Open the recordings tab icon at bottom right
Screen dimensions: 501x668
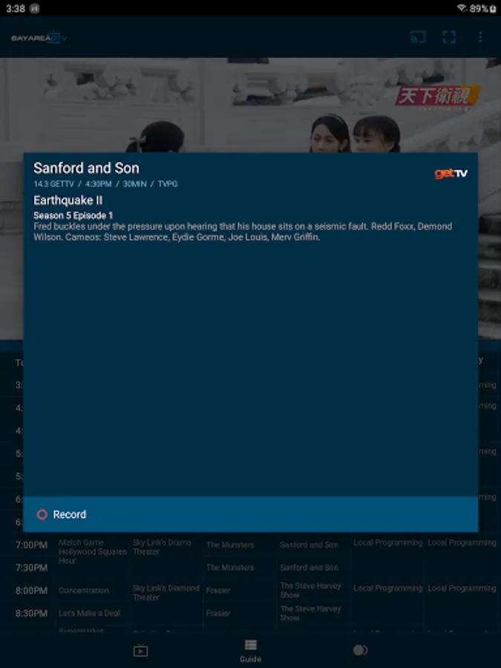pos(360,650)
